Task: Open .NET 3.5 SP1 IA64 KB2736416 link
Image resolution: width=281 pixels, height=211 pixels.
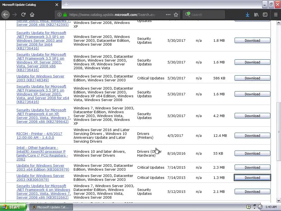Action: 41,41
